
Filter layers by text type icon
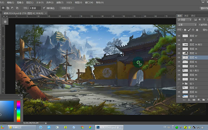tap(204, 19)
